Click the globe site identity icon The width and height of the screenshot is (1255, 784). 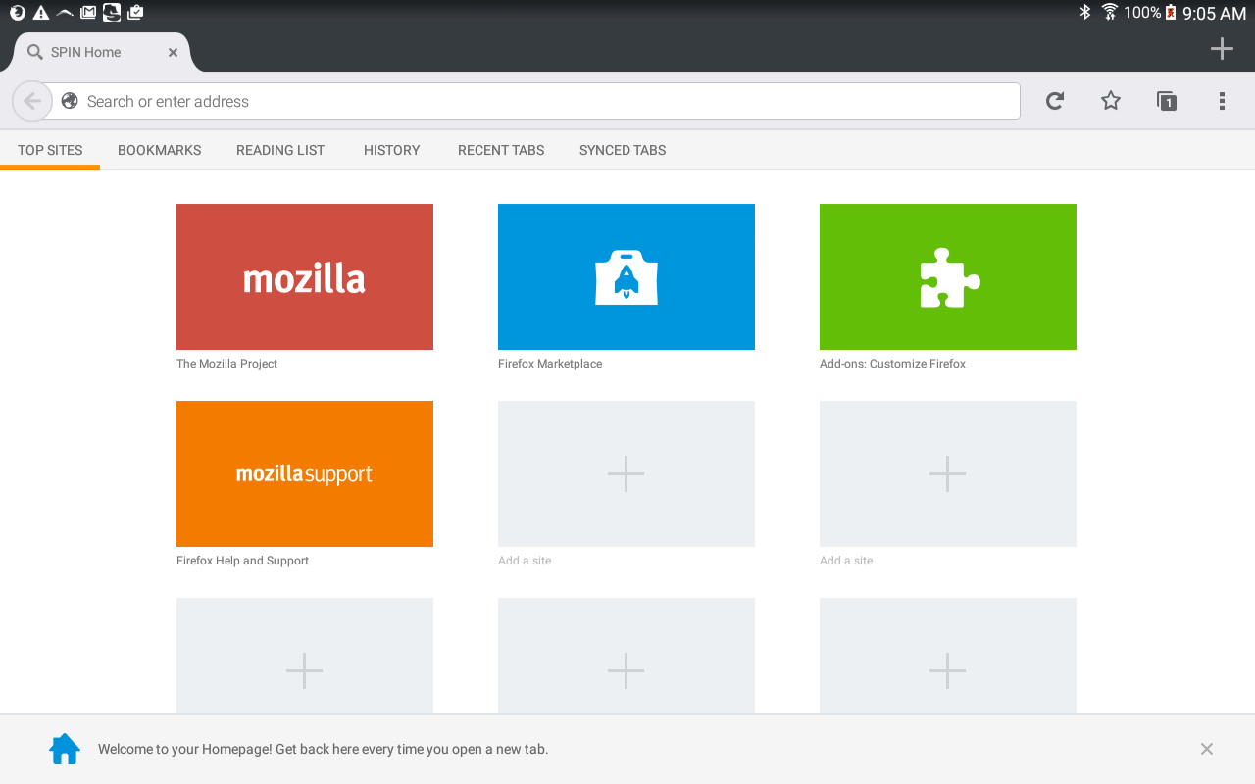(70, 101)
